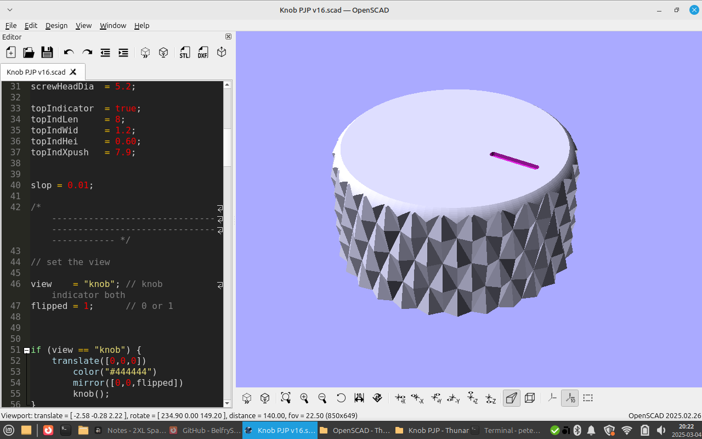The image size is (702, 439).
Task: Redo the last undone edit
Action: [x=87, y=52]
